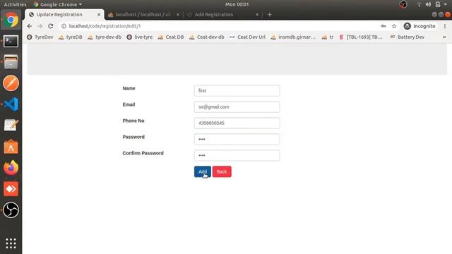Open the Incognito profile indicator

click(420, 26)
